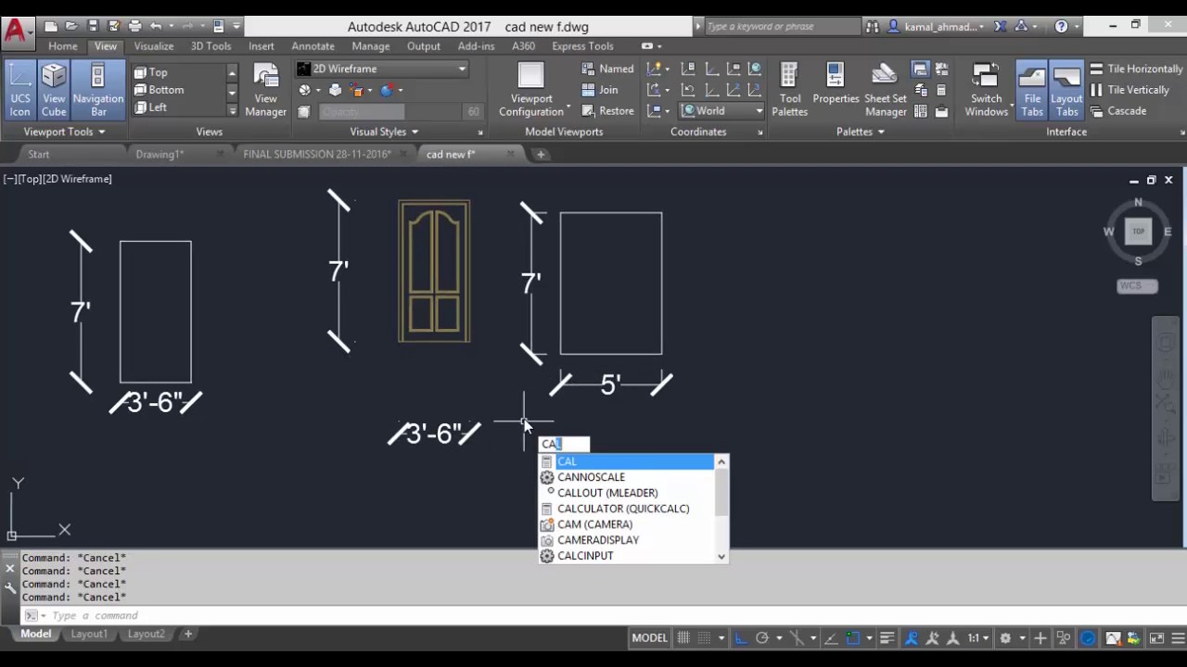The image size is (1187, 667).
Task: Open the Annotate ribbon tab
Action: click(313, 46)
